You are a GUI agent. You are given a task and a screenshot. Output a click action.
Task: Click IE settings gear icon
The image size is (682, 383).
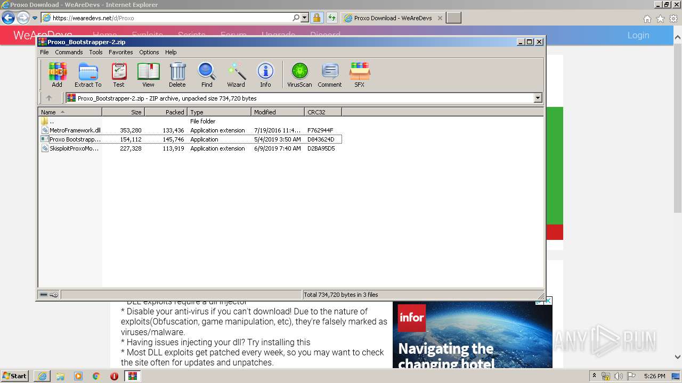(x=673, y=19)
